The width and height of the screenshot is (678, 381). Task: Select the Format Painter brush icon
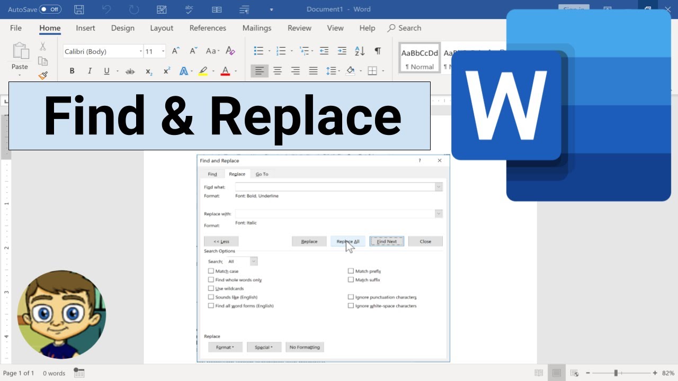click(x=43, y=75)
